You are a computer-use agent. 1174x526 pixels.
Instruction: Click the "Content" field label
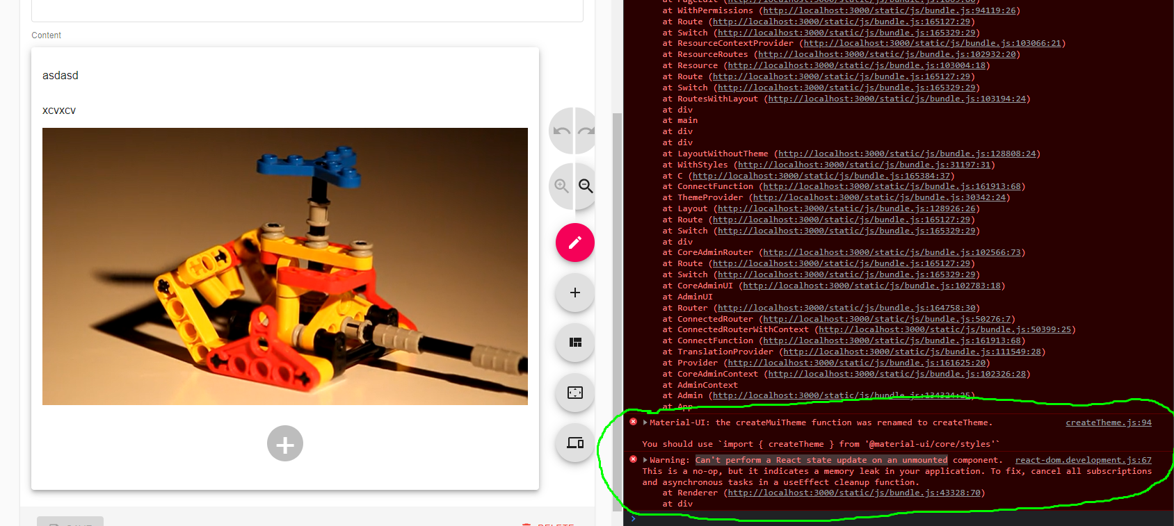(x=47, y=35)
